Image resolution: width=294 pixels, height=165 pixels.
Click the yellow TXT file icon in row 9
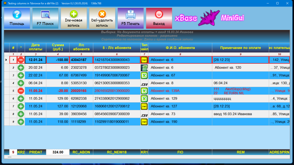pyautogui.click(x=144, y=122)
